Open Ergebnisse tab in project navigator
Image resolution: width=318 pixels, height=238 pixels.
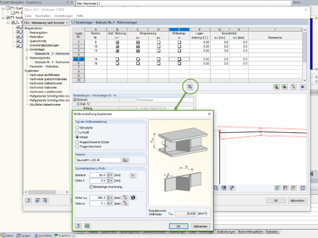click(64, 235)
